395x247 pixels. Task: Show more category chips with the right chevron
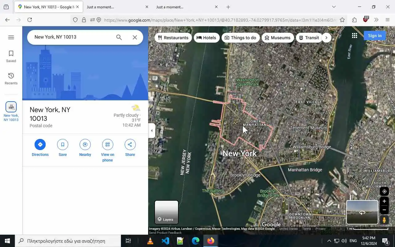pyautogui.click(x=326, y=38)
